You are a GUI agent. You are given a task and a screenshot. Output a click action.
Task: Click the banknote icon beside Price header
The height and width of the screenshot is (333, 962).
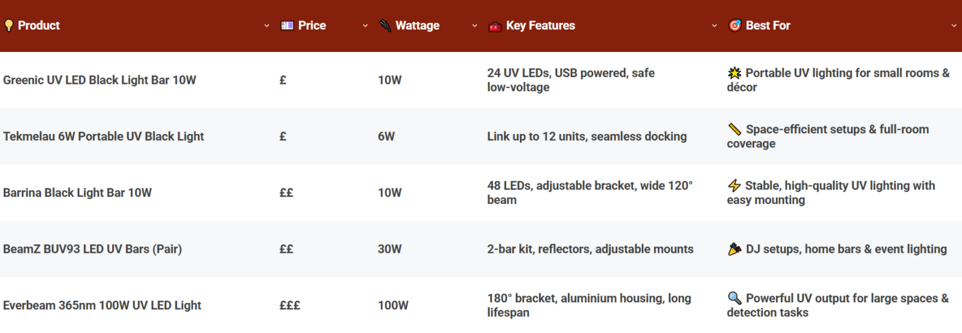point(287,26)
